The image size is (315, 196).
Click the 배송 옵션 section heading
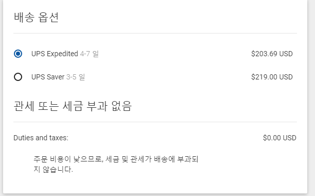pyautogui.click(x=36, y=17)
